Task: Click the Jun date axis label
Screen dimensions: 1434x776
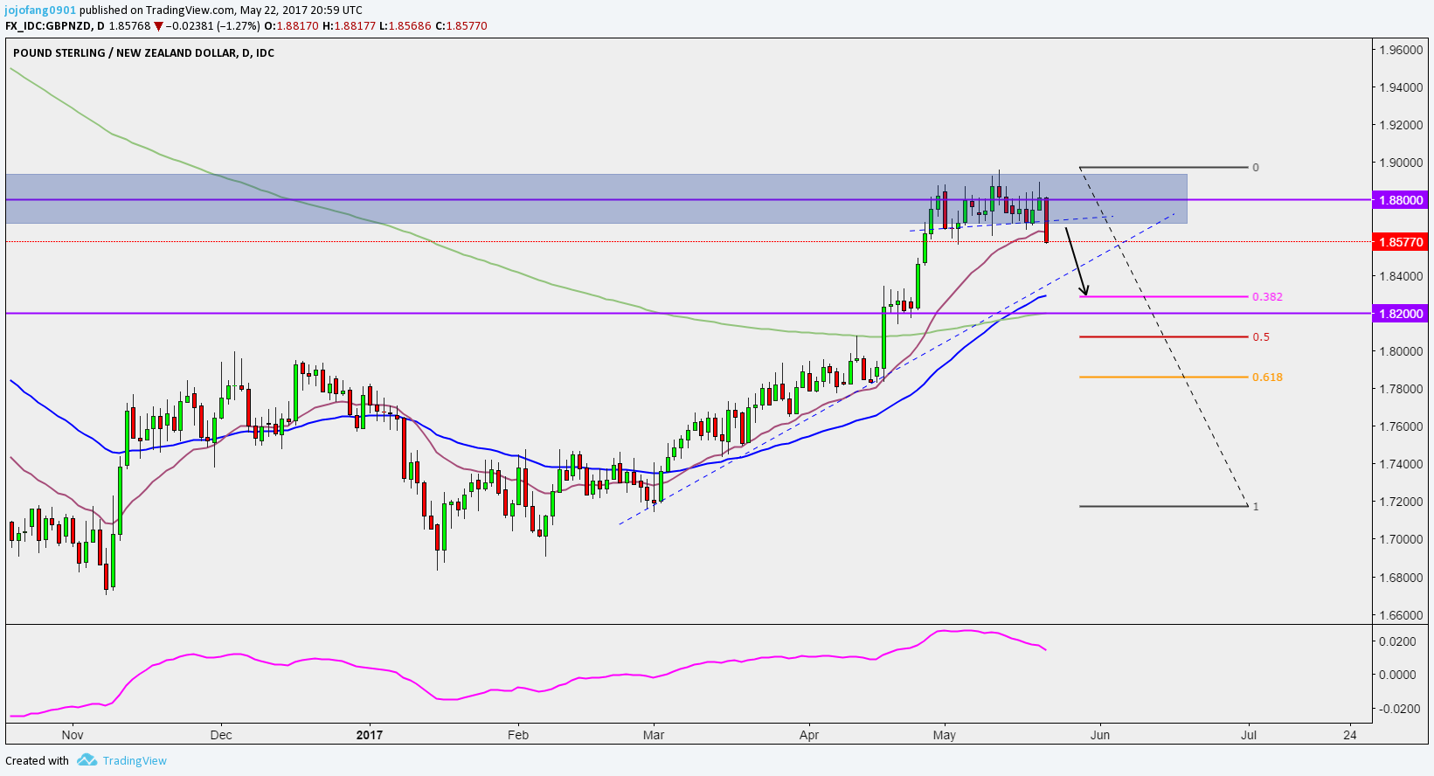Action: pos(1100,735)
